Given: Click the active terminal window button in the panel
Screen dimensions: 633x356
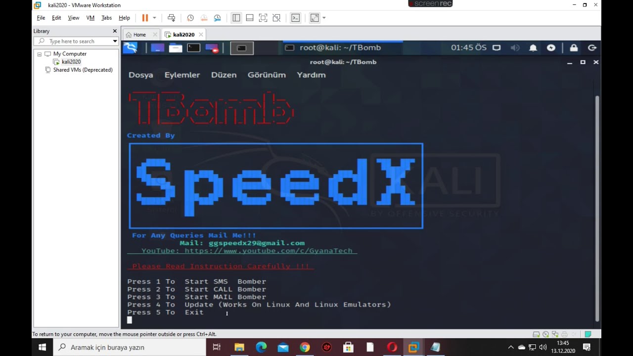Looking at the screenshot, I should 242,48.
